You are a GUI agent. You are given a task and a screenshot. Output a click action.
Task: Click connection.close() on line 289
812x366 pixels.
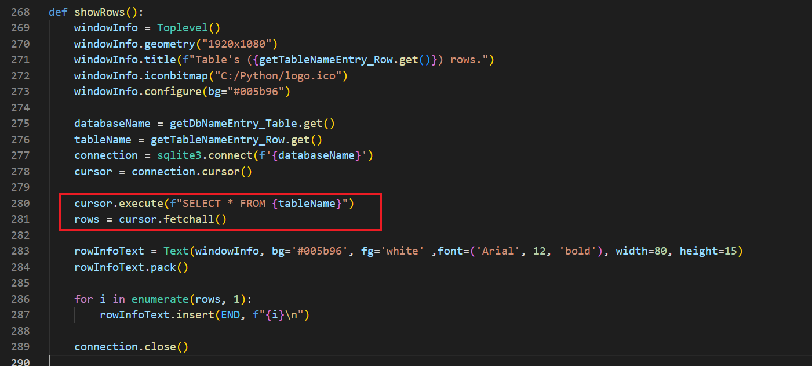pyautogui.click(x=131, y=347)
